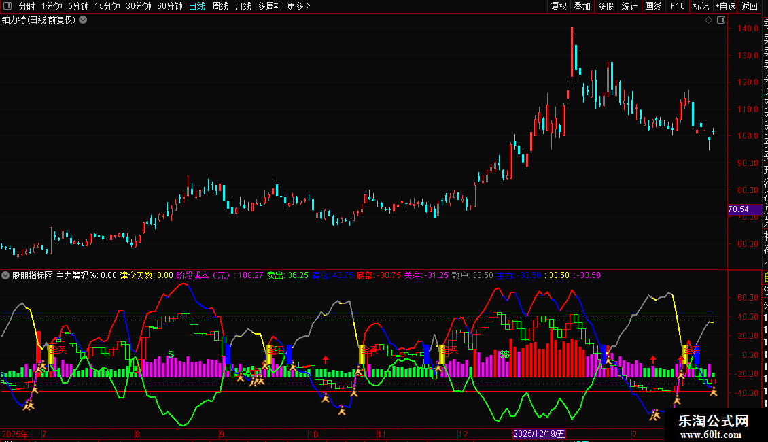Click the 主力: -33.58 value
768x442 pixels.
519,275
